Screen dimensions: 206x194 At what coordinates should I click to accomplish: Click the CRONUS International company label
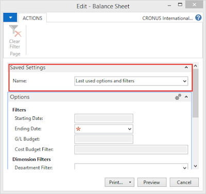point(167,18)
